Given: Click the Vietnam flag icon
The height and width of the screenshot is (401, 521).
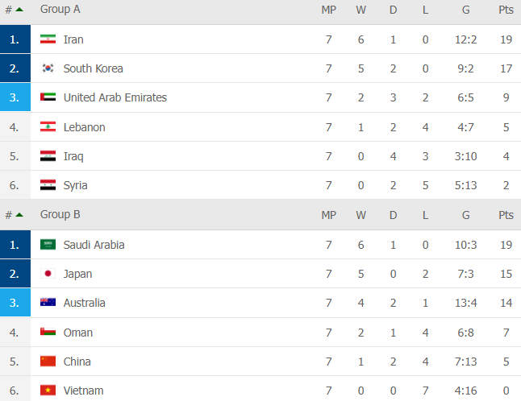Looking at the screenshot, I should pos(48,390).
